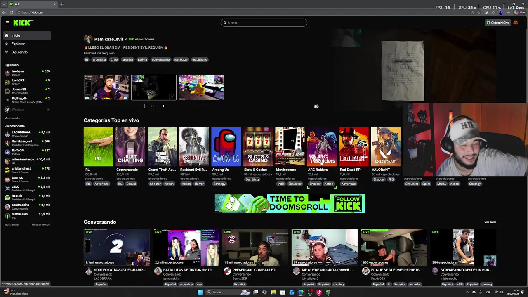The width and height of the screenshot is (528, 297).
Task: Open a new browser tab
Action: (61, 4)
